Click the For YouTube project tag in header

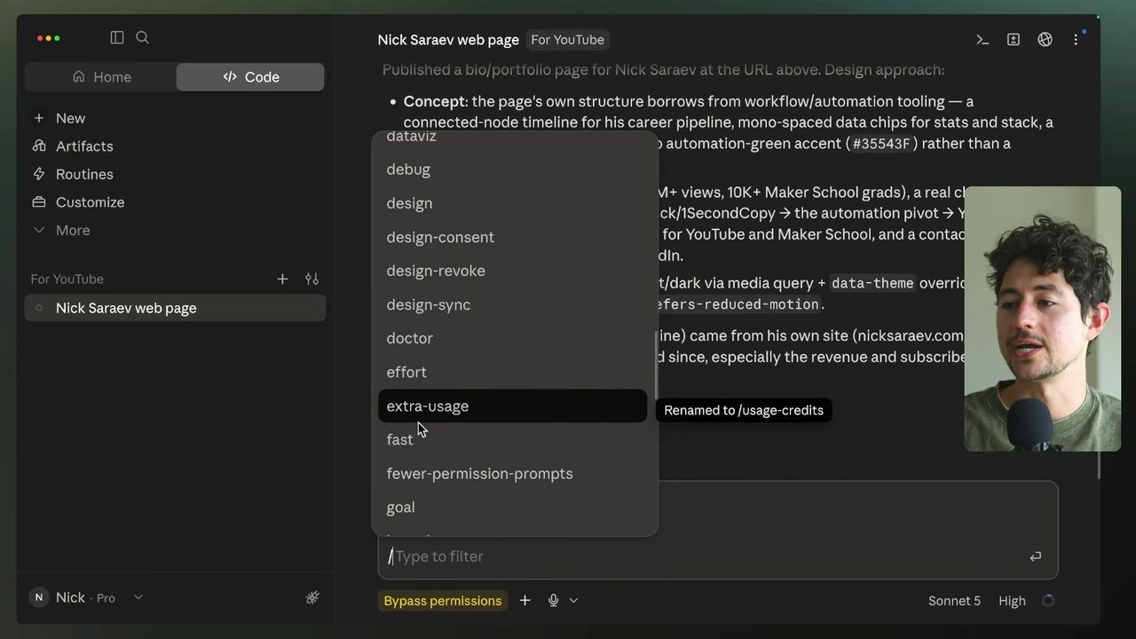point(567,40)
